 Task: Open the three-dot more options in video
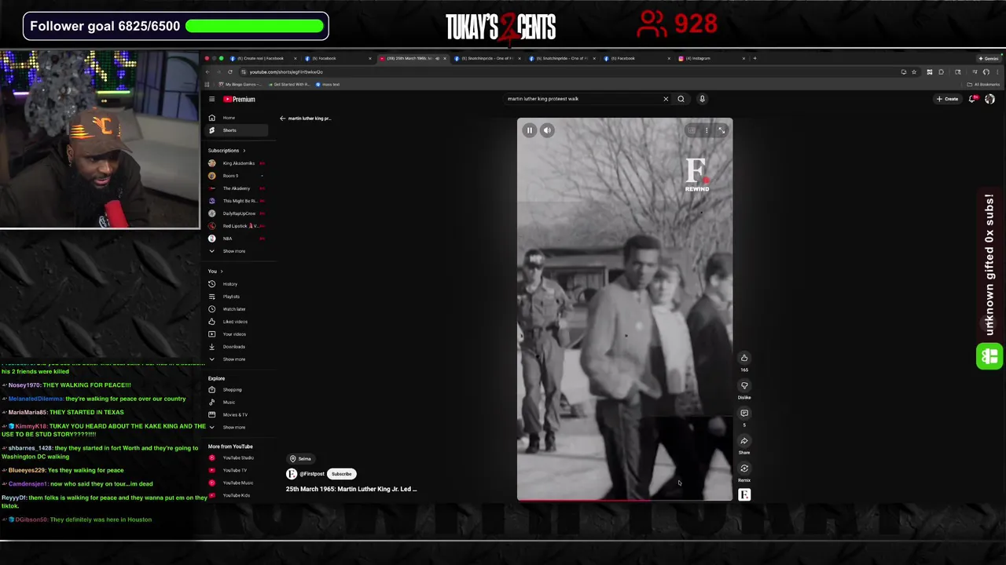[x=707, y=130]
